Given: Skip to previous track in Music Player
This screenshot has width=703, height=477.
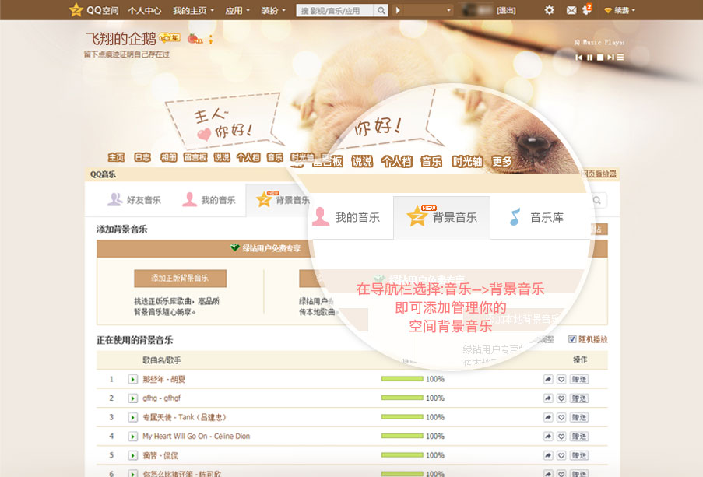Looking at the screenshot, I should tap(578, 58).
